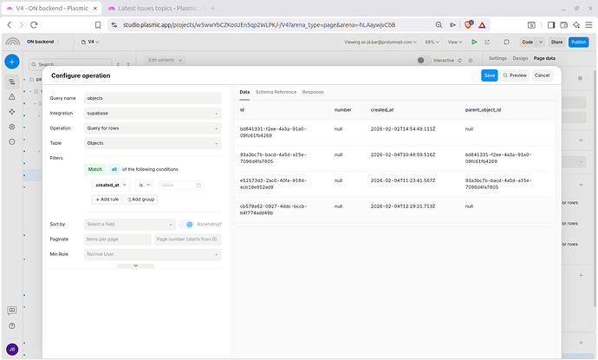Viewport: 598px width, 360px height.
Task: Click the Share button
Action: tap(556, 42)
